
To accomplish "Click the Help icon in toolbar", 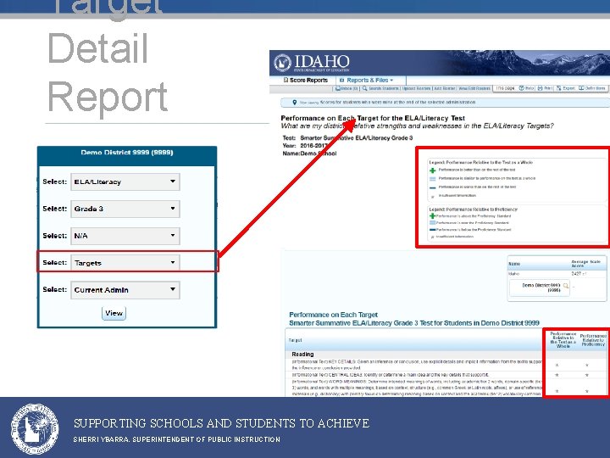I will tap(522, 88).
